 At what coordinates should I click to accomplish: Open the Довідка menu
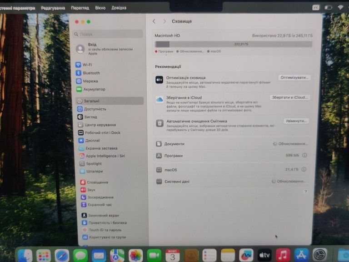119,8
